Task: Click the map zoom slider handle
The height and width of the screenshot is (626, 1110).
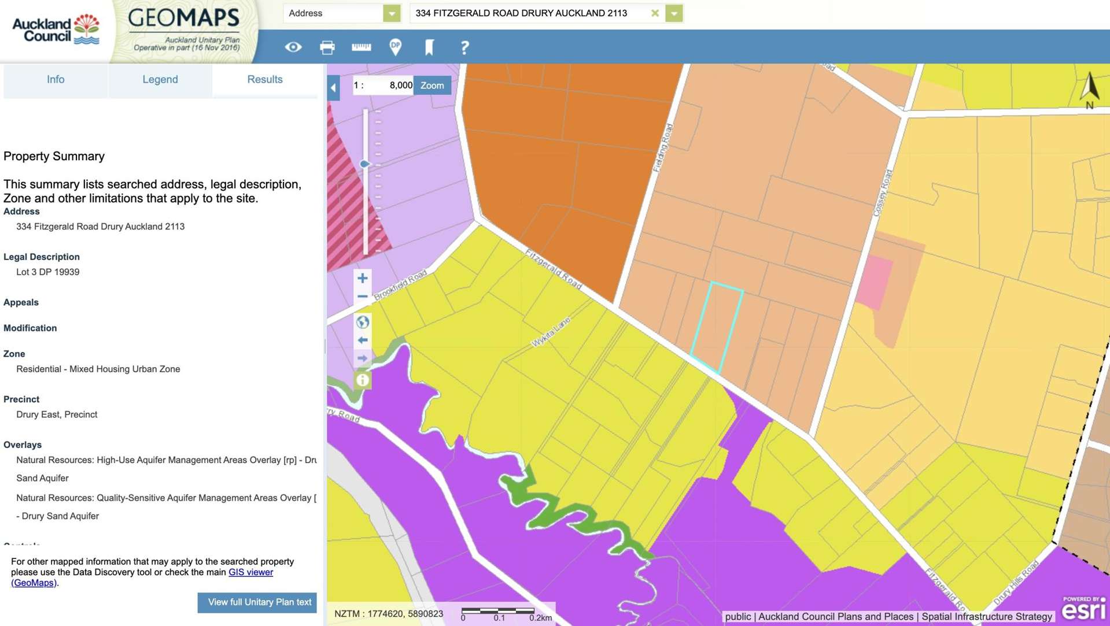Action: coord(364,164)
